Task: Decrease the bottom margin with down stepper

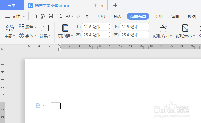Action: (x=147, y=28)
